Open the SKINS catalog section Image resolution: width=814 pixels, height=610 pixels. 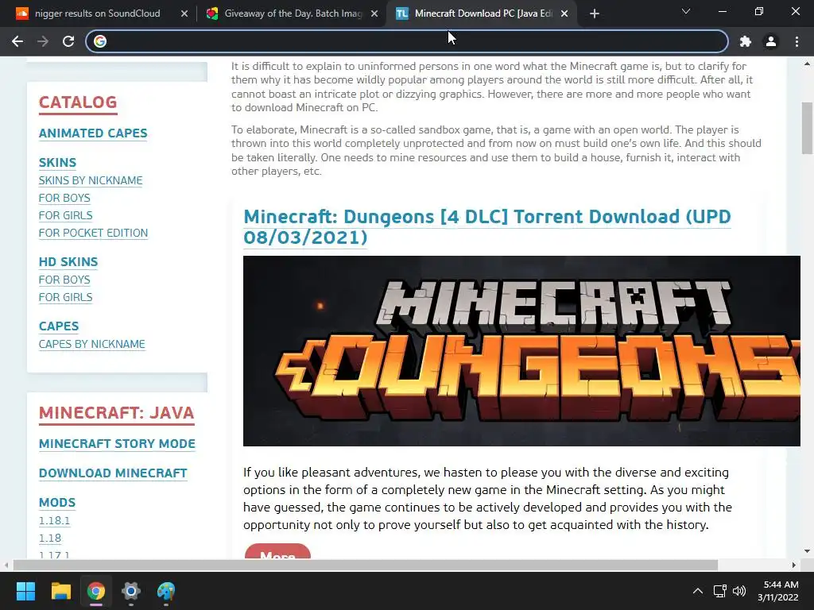point(57,162)
